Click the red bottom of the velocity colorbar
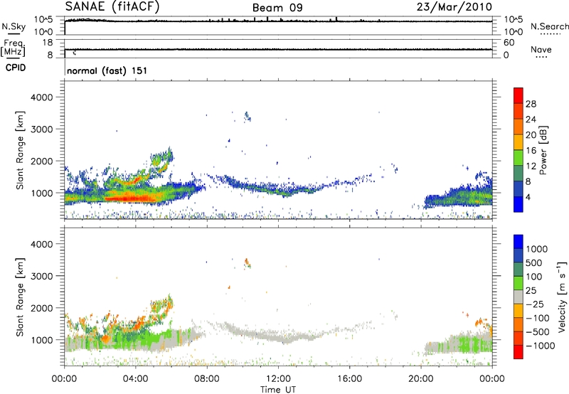 pyautogui.click(x=519, y=352)
